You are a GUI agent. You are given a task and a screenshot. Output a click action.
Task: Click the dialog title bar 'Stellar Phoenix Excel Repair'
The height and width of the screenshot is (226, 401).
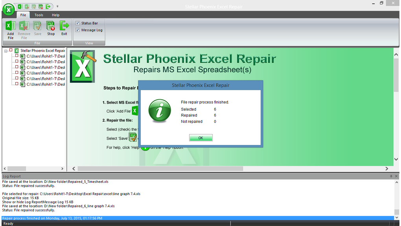click(x=200, y=85)
